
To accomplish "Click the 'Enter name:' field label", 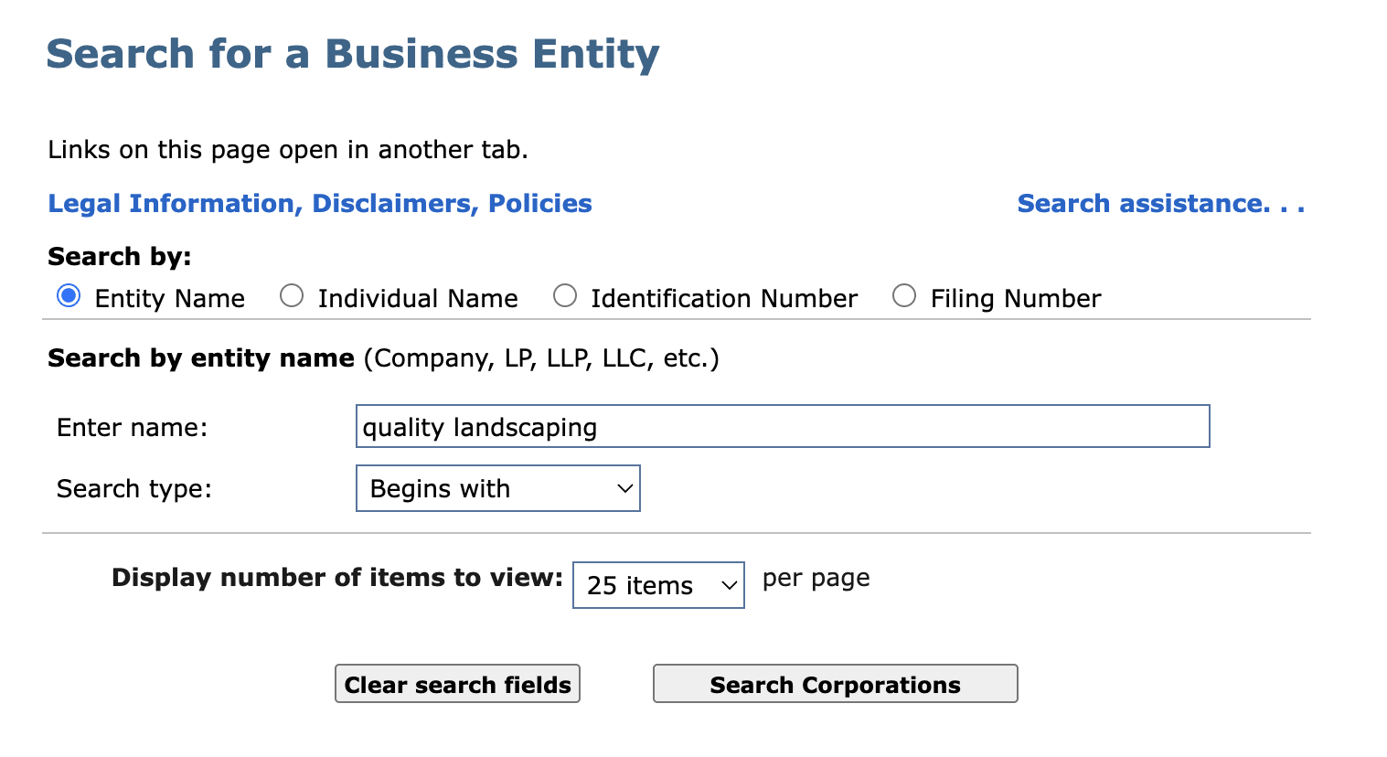I will pos(133,428).
